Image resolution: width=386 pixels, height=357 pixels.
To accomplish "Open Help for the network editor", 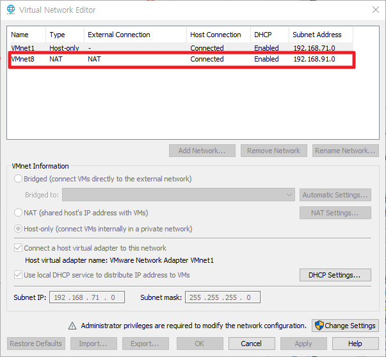I will [355, 344].
